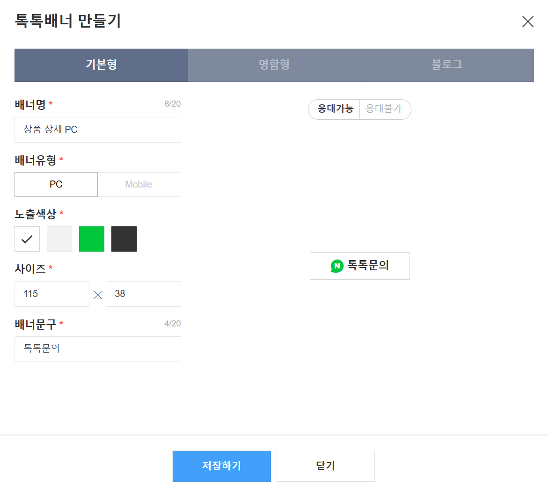Image resolution: width=549 pixels, height=492 pixels.
Task: Click the 배너명 field containing 상품 상세 PC
Action: tap(98, 130)
